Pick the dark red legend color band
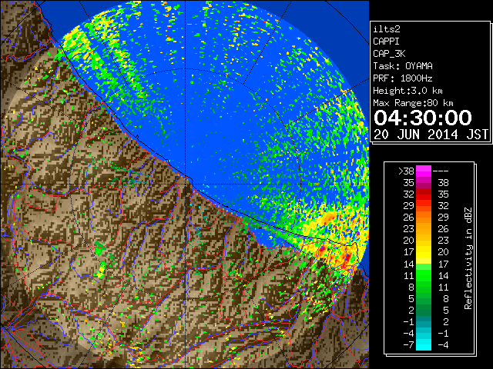The height and width of the screenshot is (369, 493). (424, 191)
